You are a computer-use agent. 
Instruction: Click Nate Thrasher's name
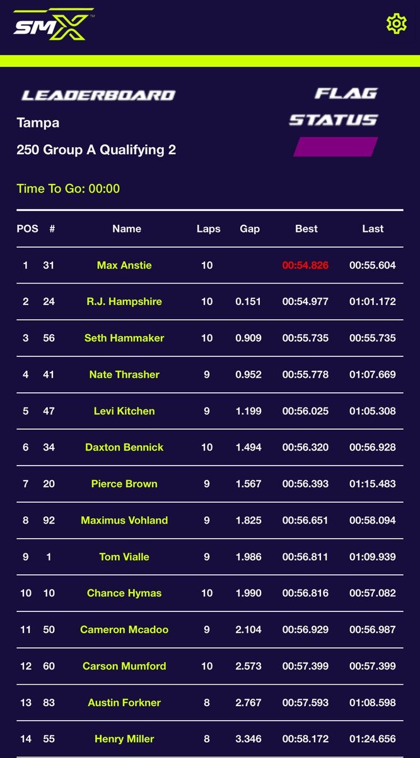[124, 375]
